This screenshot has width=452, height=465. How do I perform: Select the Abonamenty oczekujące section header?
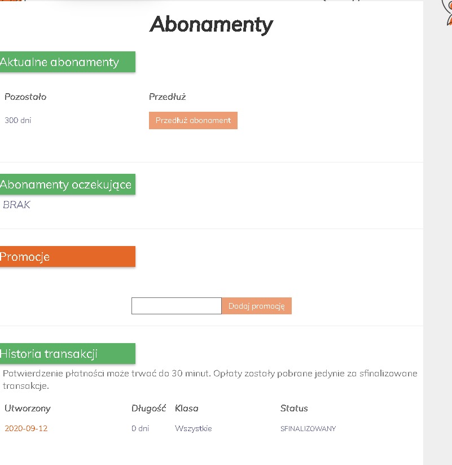click(68, 184)
